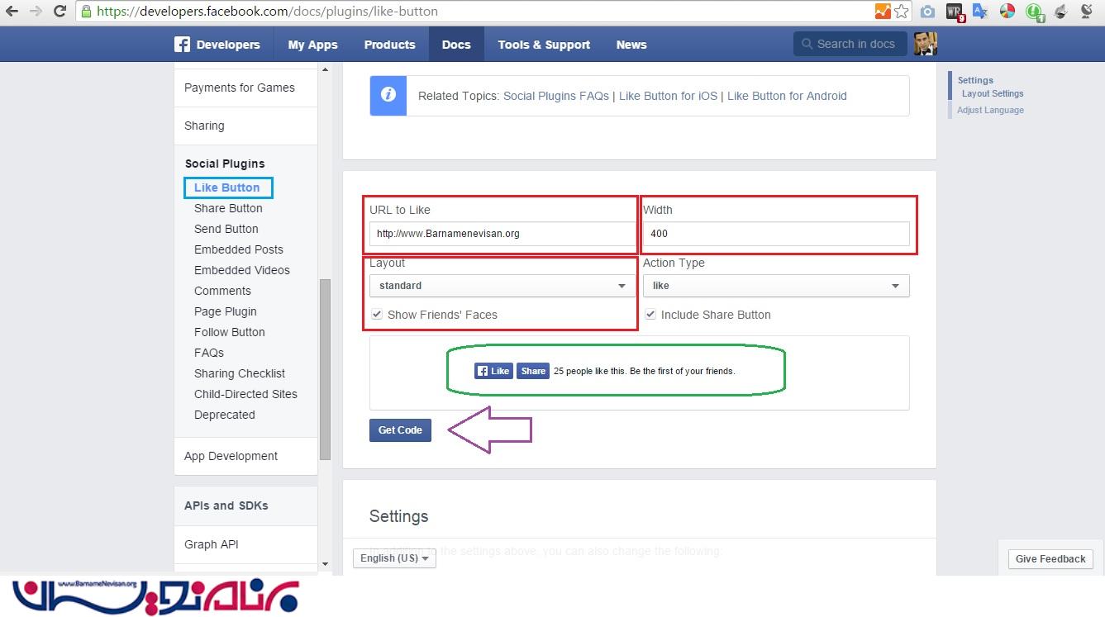Go to the My Apps menu item

pos(312,45)
